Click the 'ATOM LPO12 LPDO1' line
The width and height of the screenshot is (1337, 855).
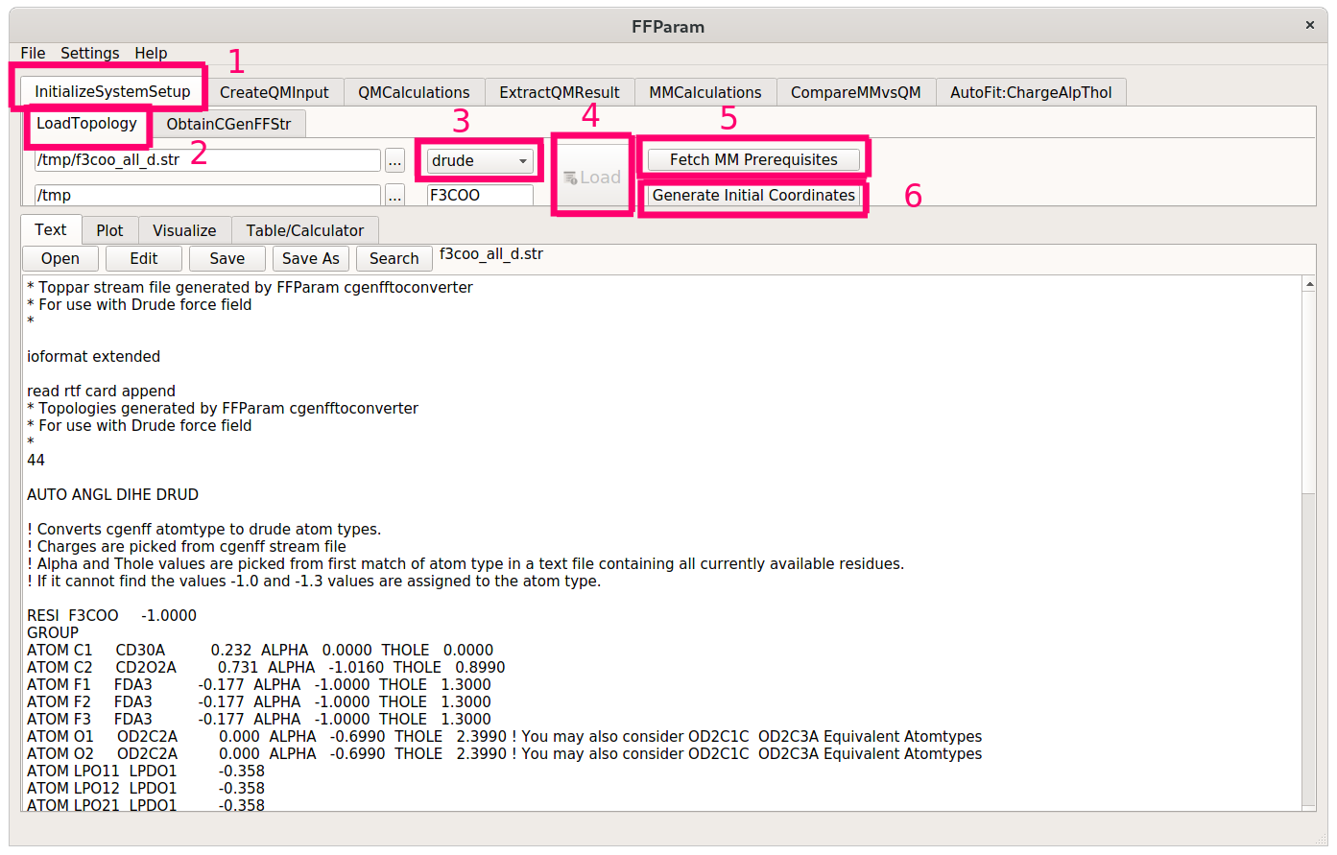coord(146,788)
